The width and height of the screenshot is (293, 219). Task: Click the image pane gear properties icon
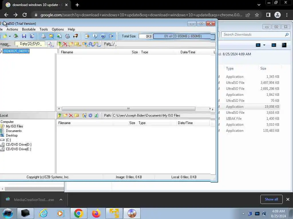(91, 44)
